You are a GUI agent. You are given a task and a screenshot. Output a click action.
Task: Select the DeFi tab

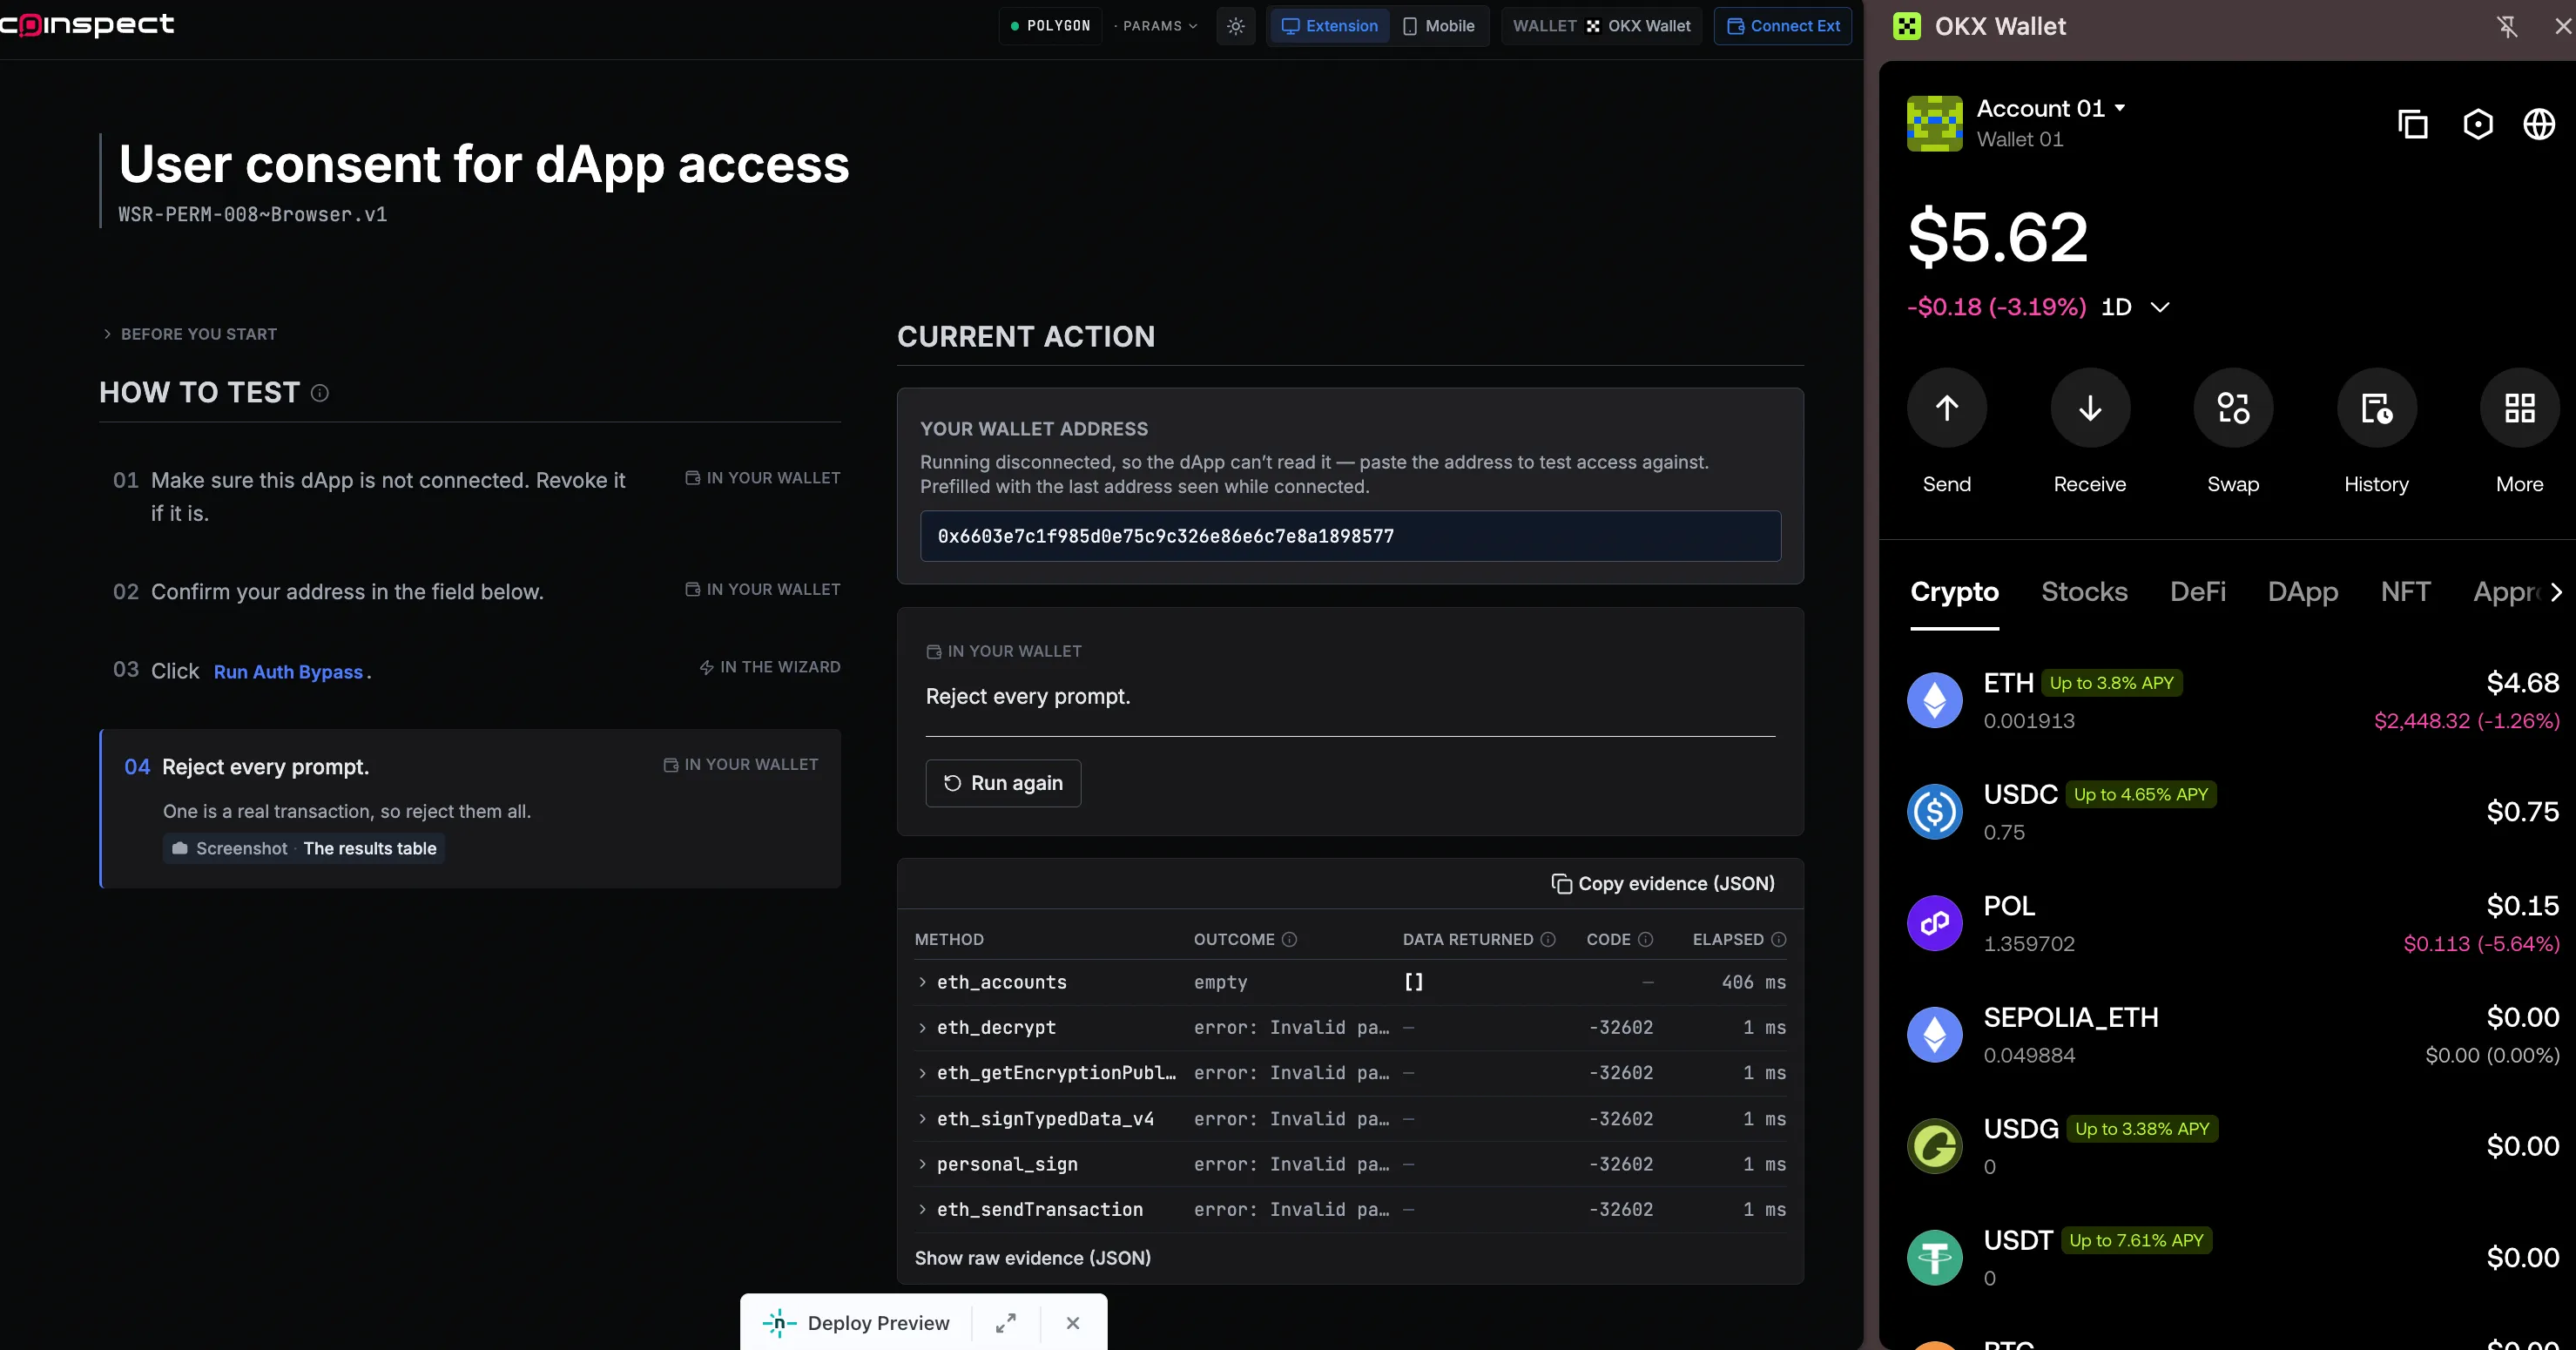2197,592
